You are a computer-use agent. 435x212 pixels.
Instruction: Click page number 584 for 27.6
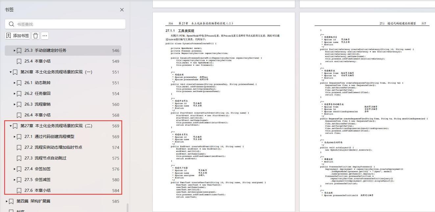pyautogui.click(x=115, y=190)
